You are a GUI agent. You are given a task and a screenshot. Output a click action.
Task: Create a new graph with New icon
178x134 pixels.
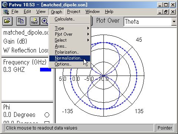[35, 21]
